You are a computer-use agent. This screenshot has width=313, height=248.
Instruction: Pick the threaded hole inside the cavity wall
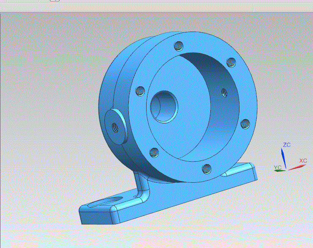click(x=224, y=93)
